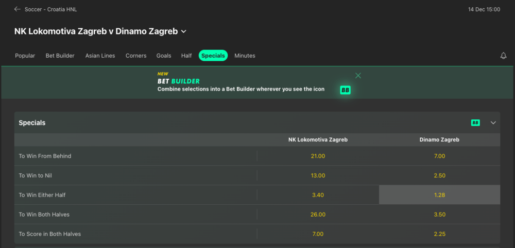Screen dimensions: 515x248
Task: Open the Goals tab
Action: coord(164,56)
